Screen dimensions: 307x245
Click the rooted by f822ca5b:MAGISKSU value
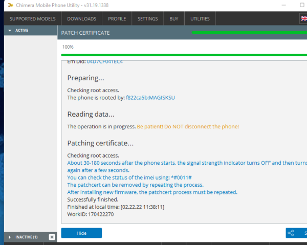[150, 98]
